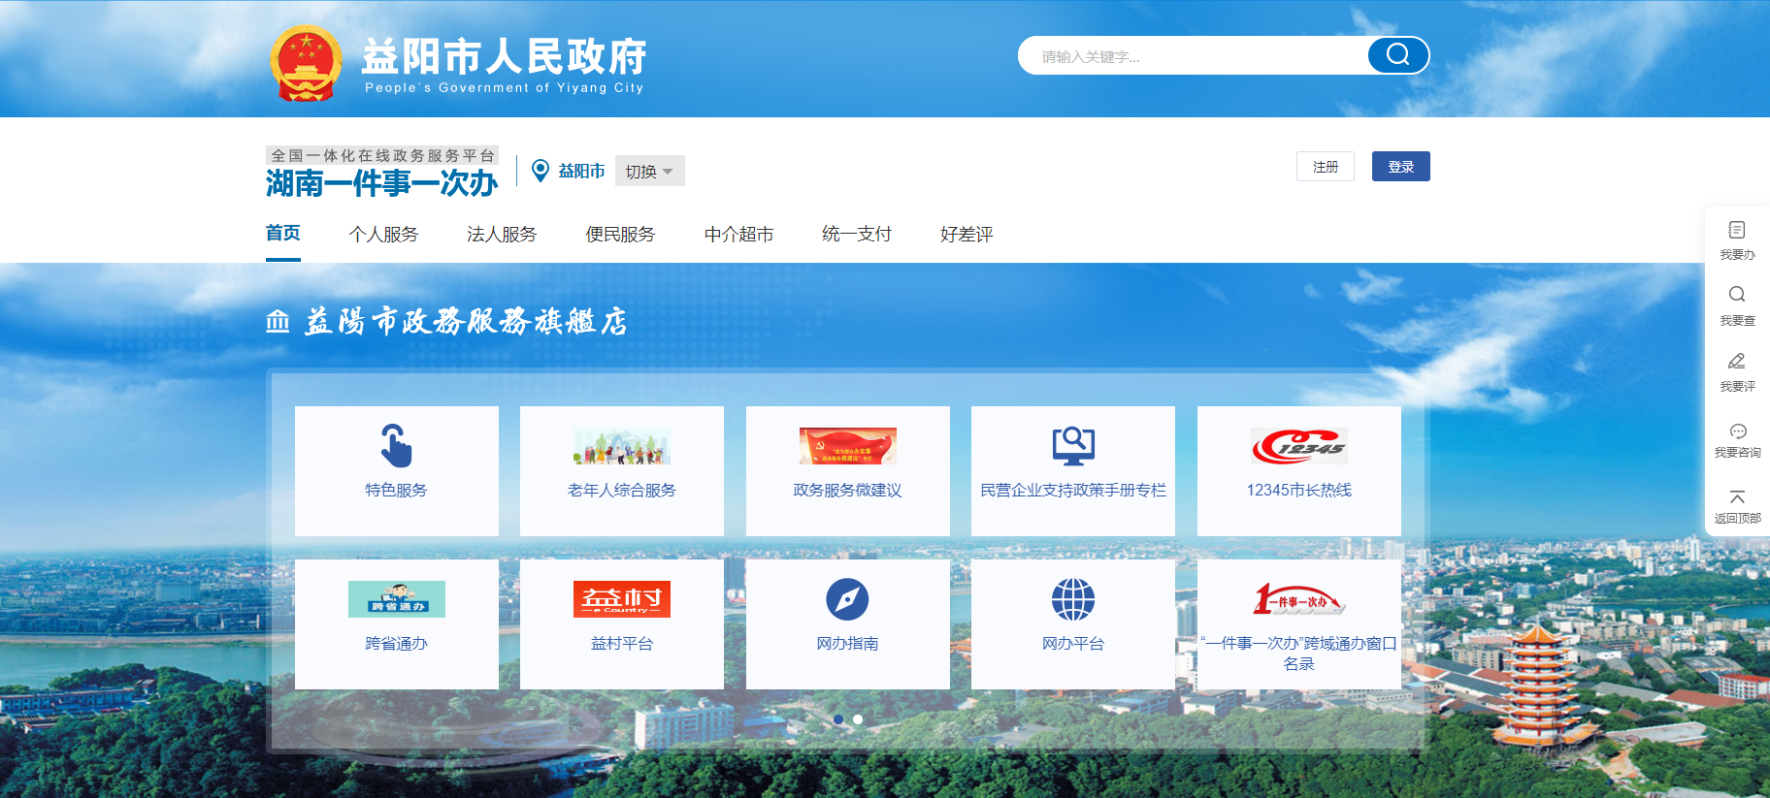Click the 我要咨询 chat bubble icon

[1737, 431]
